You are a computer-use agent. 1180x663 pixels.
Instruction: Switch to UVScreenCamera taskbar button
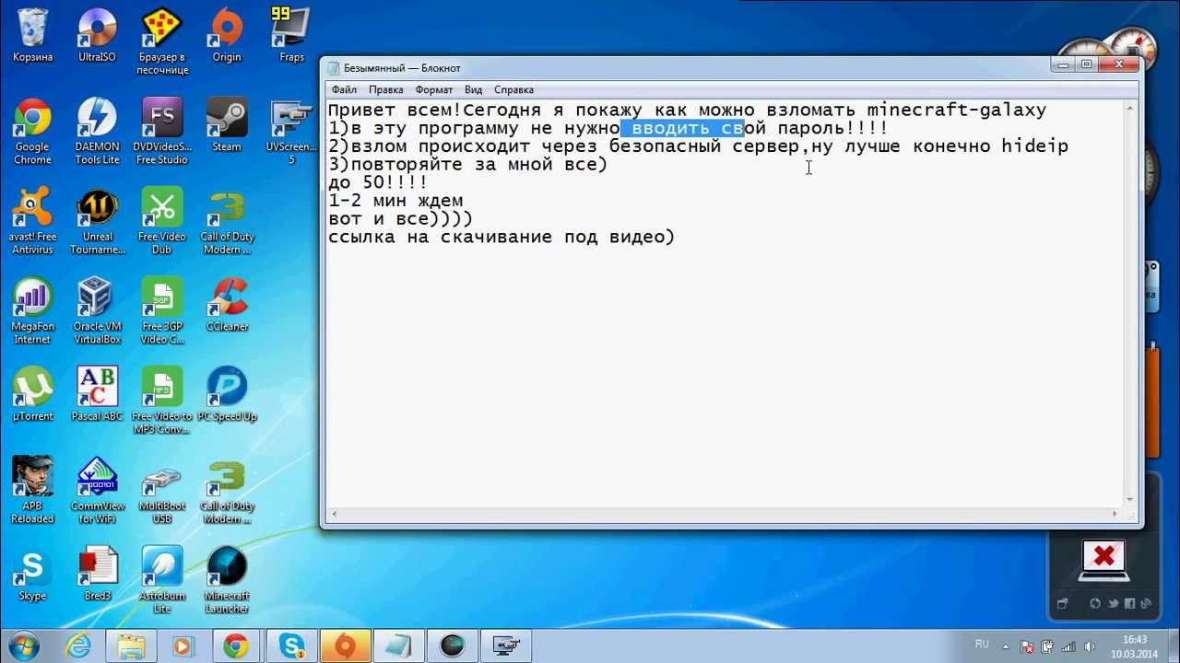click(505, 646)
